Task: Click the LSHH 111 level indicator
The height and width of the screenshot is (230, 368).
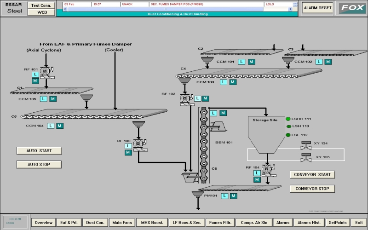Action: click(288, 119)
